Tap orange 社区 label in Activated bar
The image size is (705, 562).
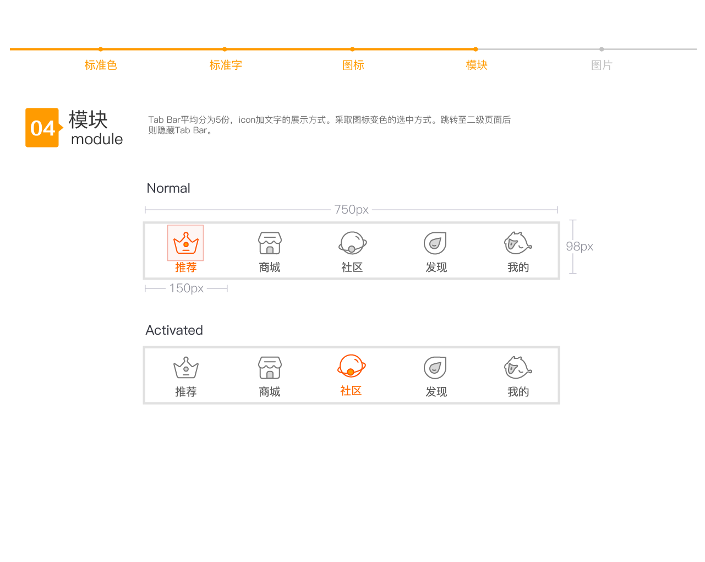pyautogui.click(x=351, y=391)
